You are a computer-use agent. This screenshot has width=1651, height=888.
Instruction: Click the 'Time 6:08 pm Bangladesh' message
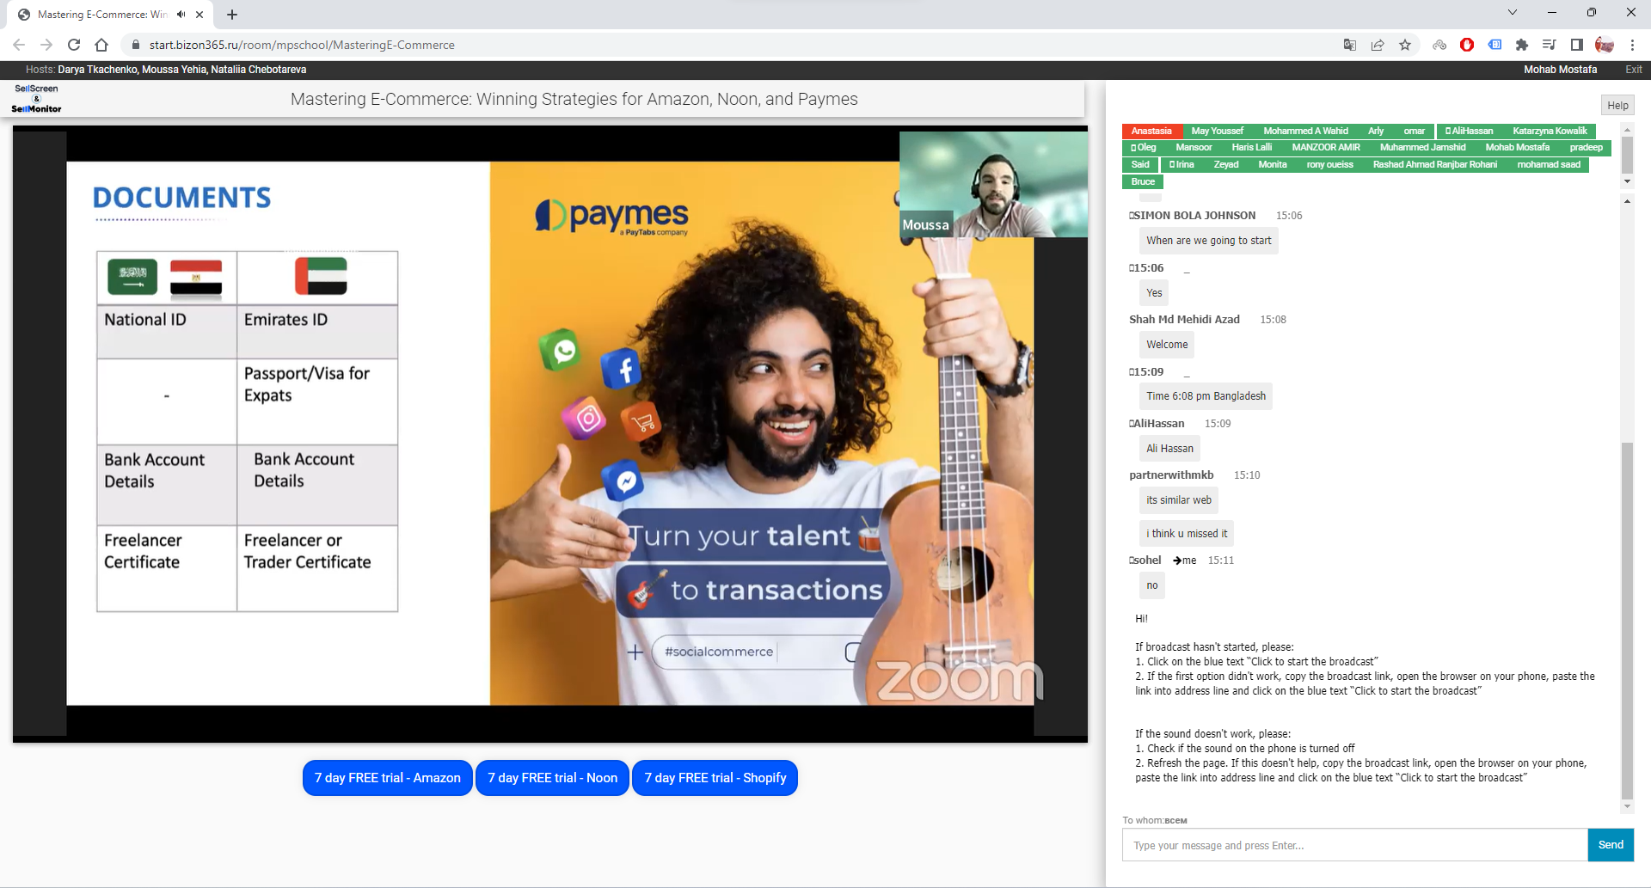1206,396
